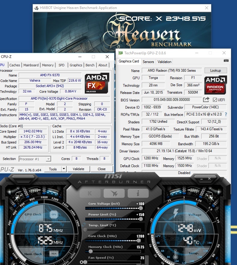Click the Afterburner airplane logo button
237x265 pixels.
(114, 193)
